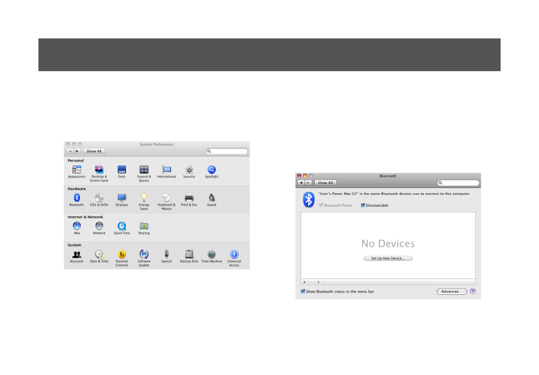539x375 pixels.
Task: Open Bluetooth in the Hardware section
Action: [x=77, y=200]
